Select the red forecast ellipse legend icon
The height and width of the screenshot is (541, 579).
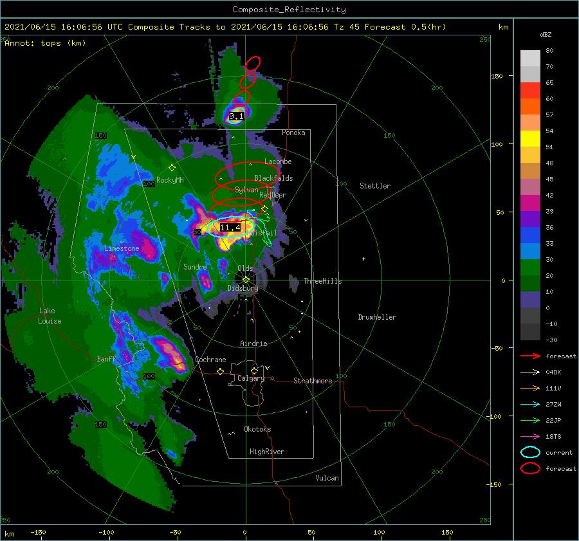pos(530,468)
